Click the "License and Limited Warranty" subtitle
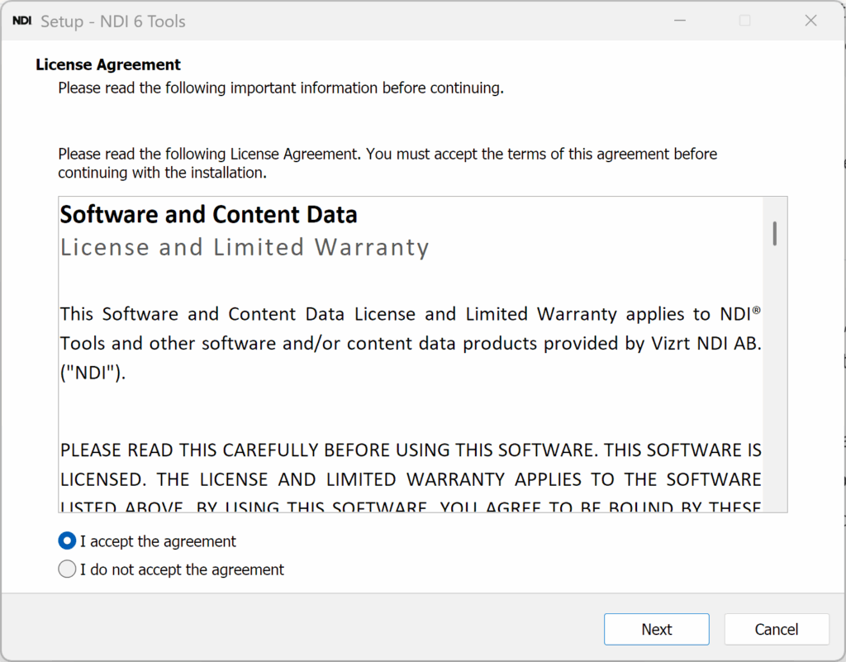Image resolution: width=846 pixels, height=662 pixels. pos(245,248)
